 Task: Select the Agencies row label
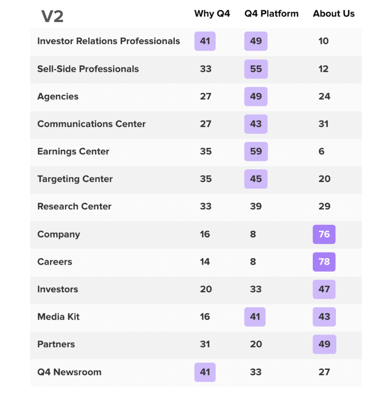(58, 97)
